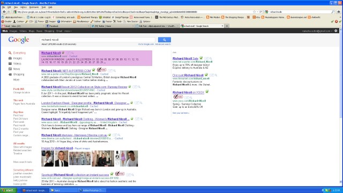Select Maps in Google's black top bar

[32, 31]
